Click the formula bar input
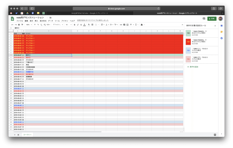 pyautogui.click(x=98, y=28)
